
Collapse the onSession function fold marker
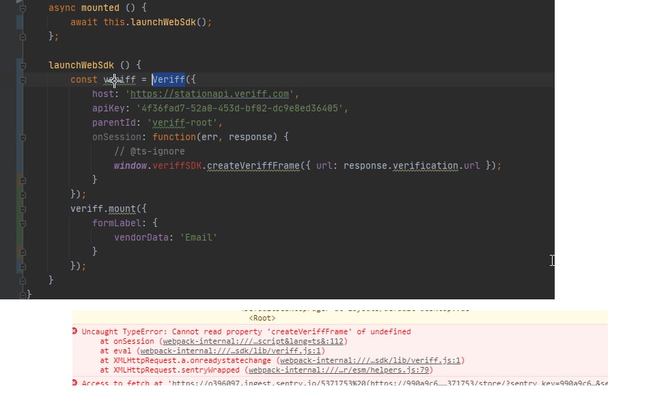click(x=23, y=138)
